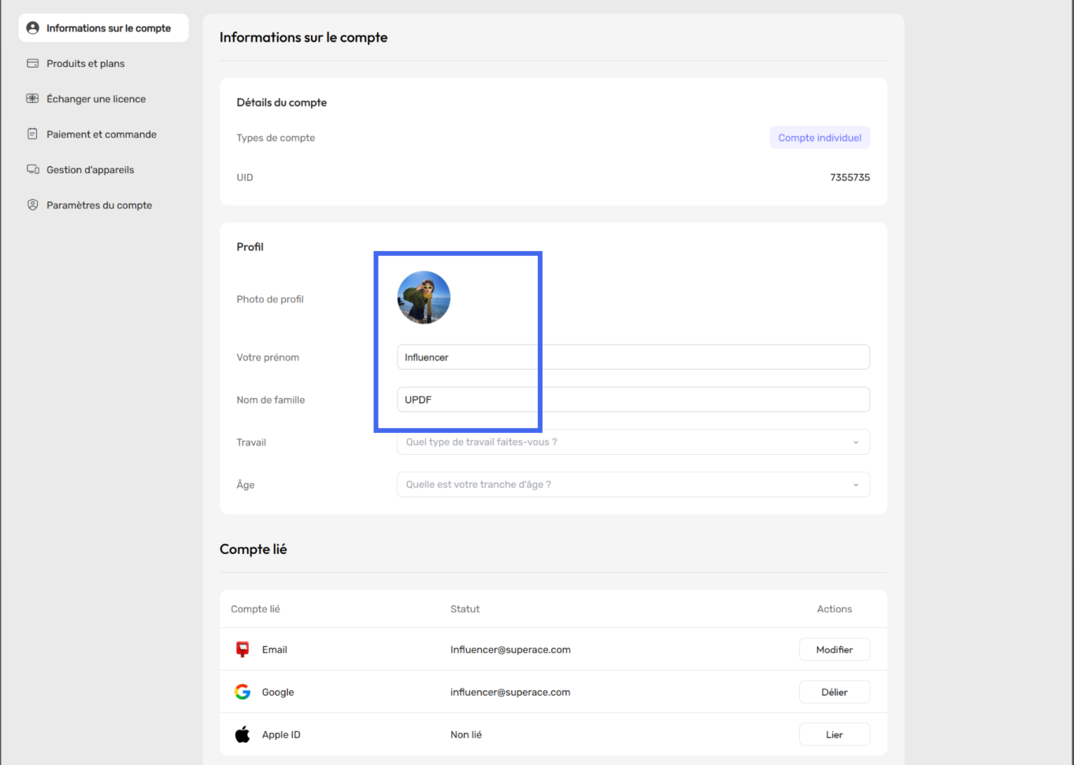
Task: Click the Email row label
Action: 274,649
